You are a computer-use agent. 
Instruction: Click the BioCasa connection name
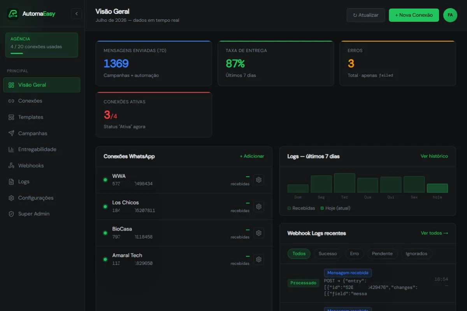[122, 229]
